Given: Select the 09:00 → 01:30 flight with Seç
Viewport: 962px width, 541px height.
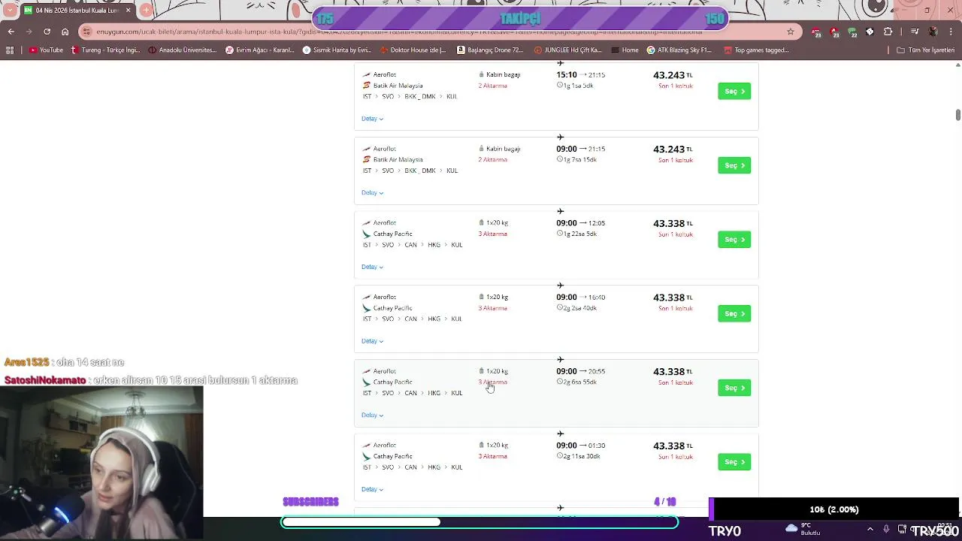Looking at the screenshot, I should [x=734, y=462].
